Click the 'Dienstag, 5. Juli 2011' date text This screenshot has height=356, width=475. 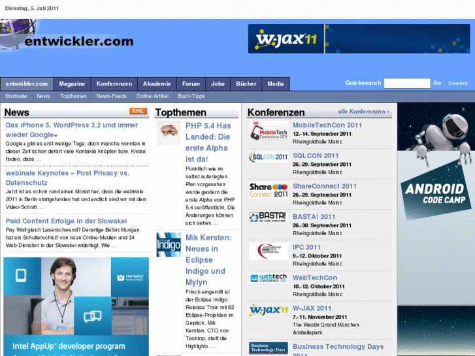(x=32, y=8)
